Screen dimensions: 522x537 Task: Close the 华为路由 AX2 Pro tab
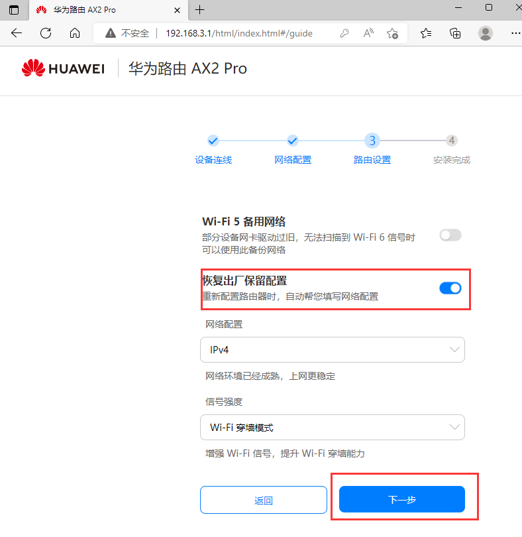point(177,10)
